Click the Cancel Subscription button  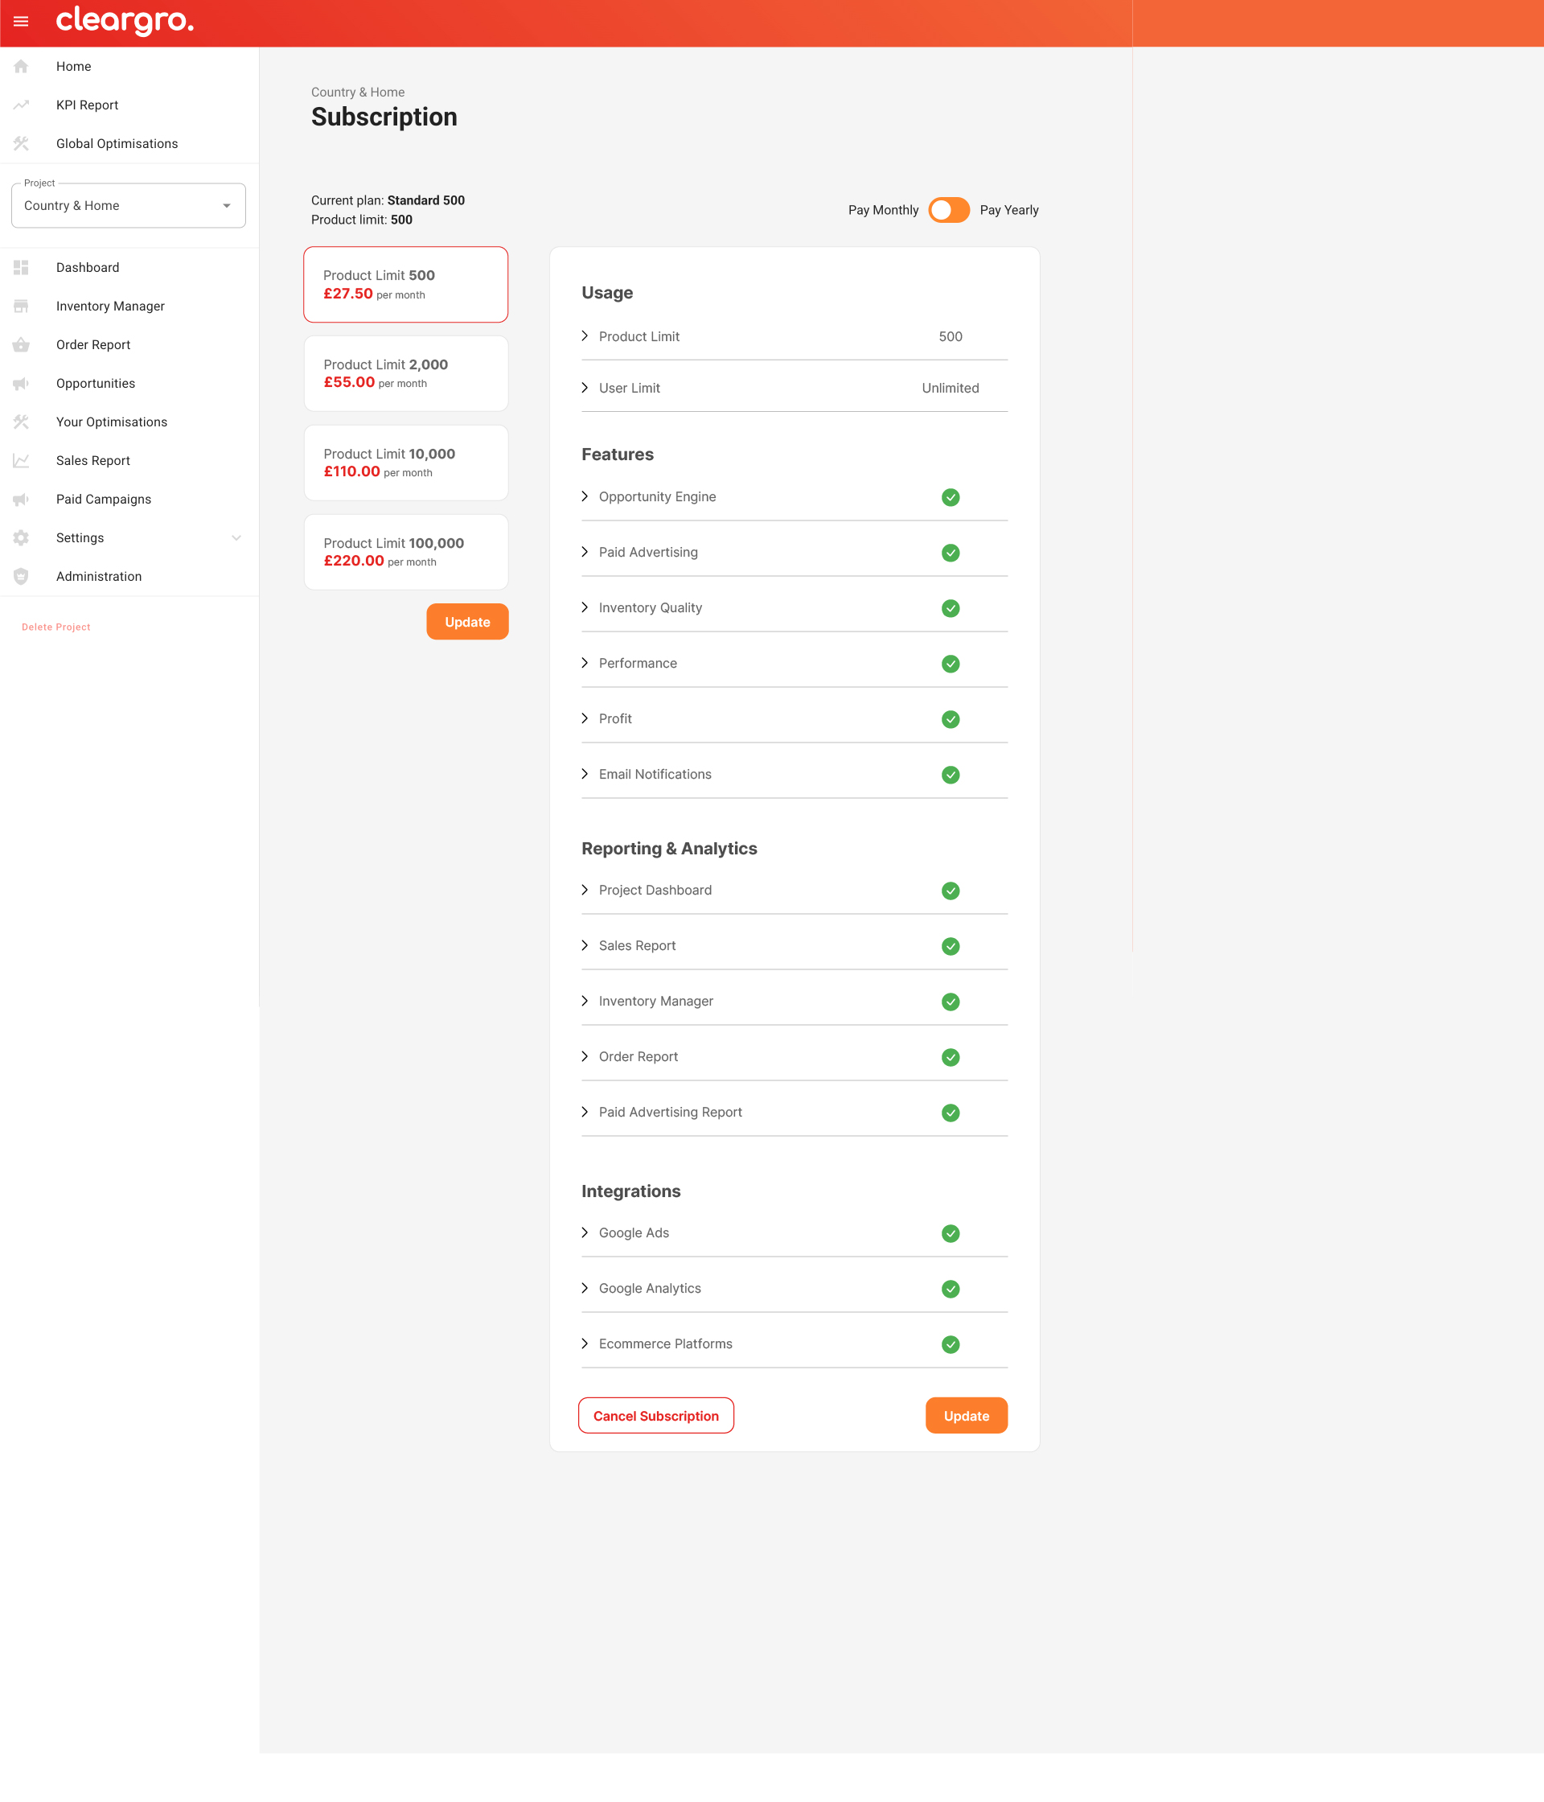click(x=655, y=1416)
